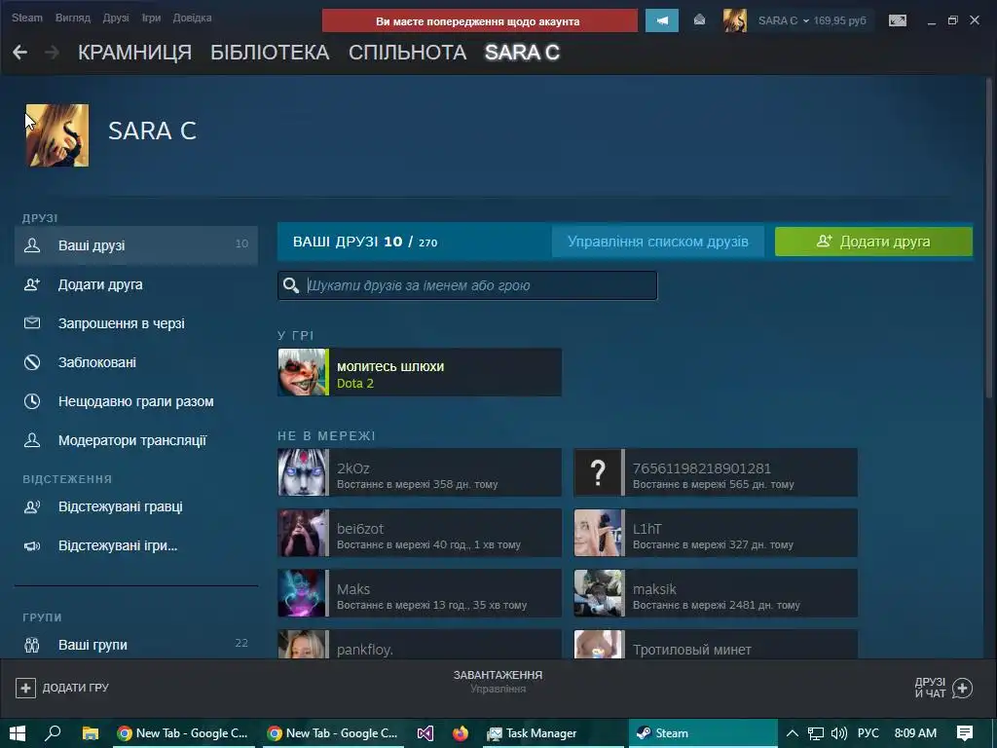997x748 pixels.
Task: Click the Recently Played With clock icon
Action: click(32, 401)
